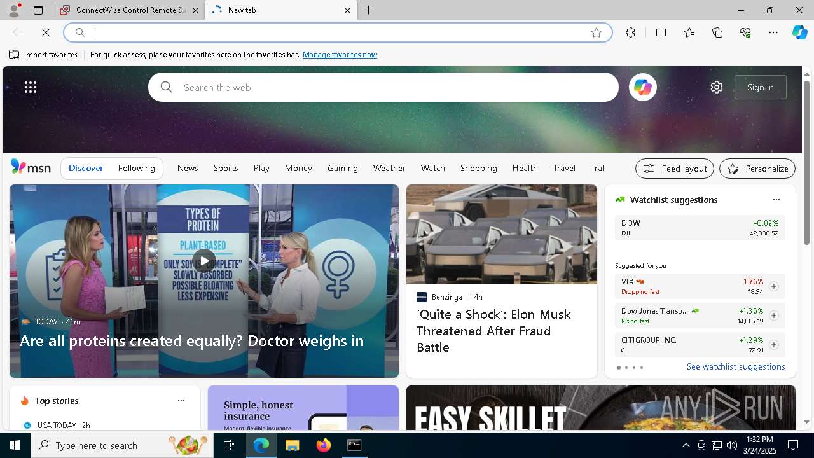Show hidden system tray icons

coord(686,445)
